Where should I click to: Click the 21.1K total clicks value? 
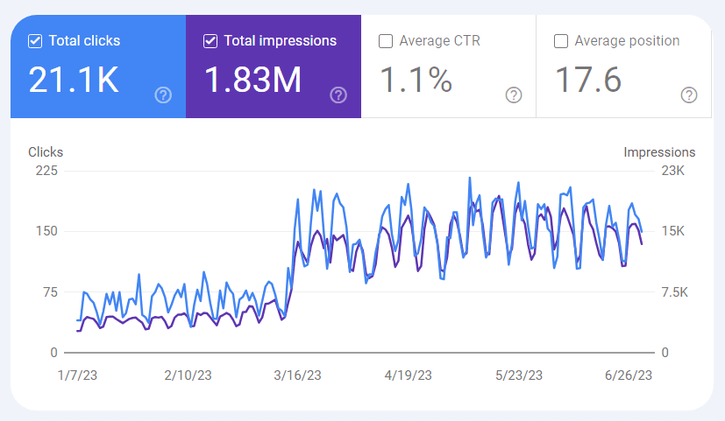[74, 80]
